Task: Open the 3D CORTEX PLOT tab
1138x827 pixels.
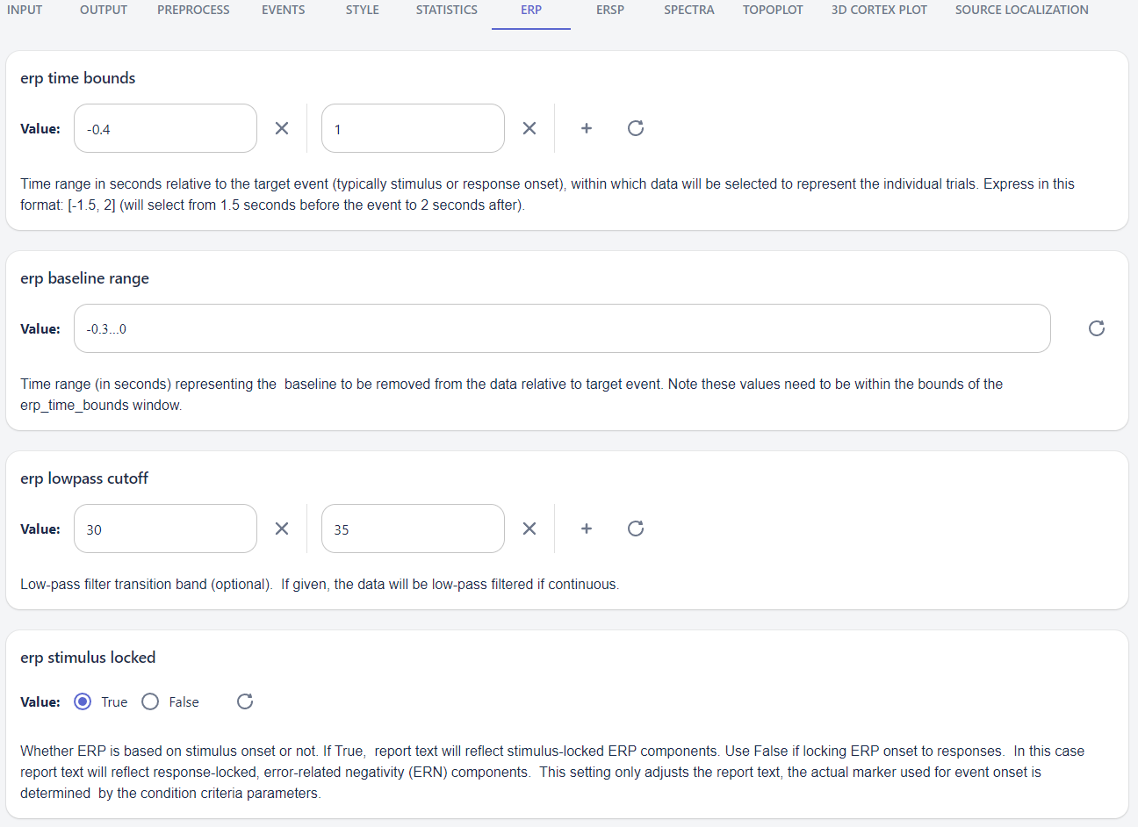Action: (879, 10)
